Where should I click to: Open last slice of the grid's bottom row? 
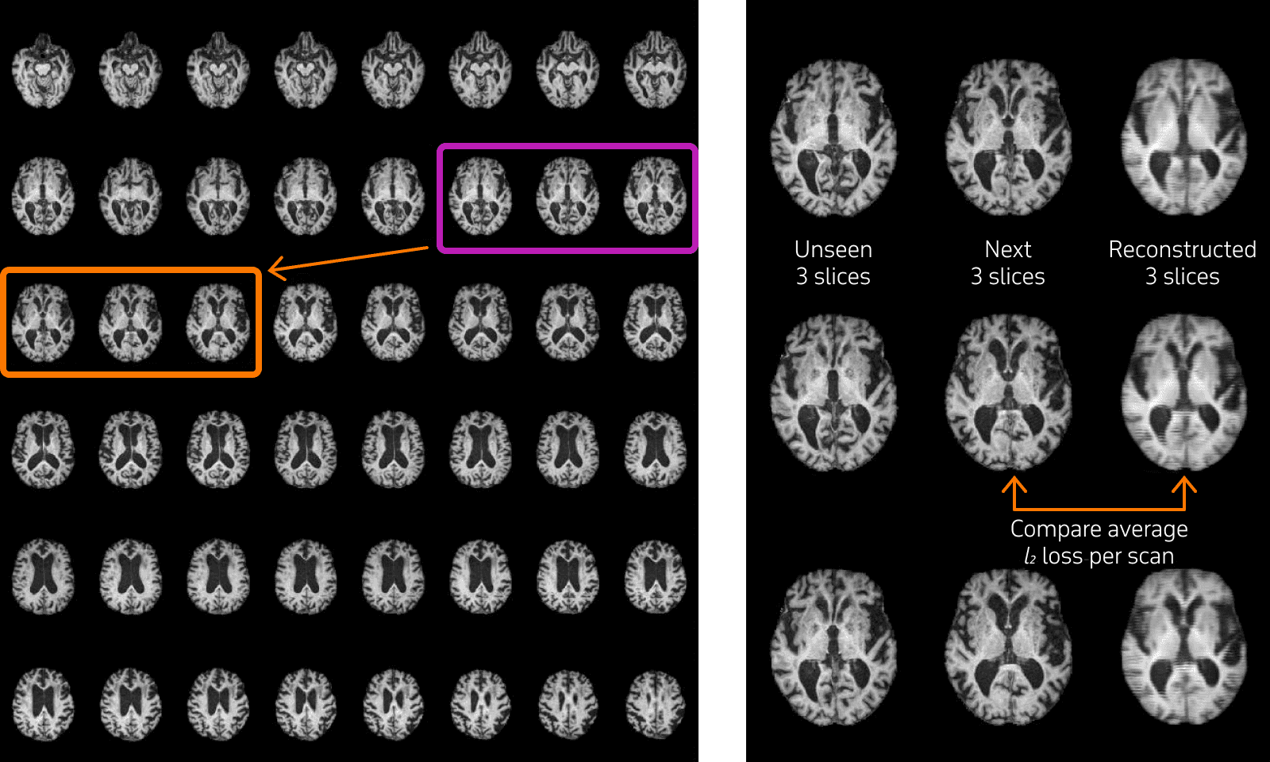point(655,703)
